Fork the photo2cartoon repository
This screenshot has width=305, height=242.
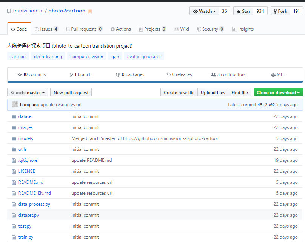tap(280, 11)
